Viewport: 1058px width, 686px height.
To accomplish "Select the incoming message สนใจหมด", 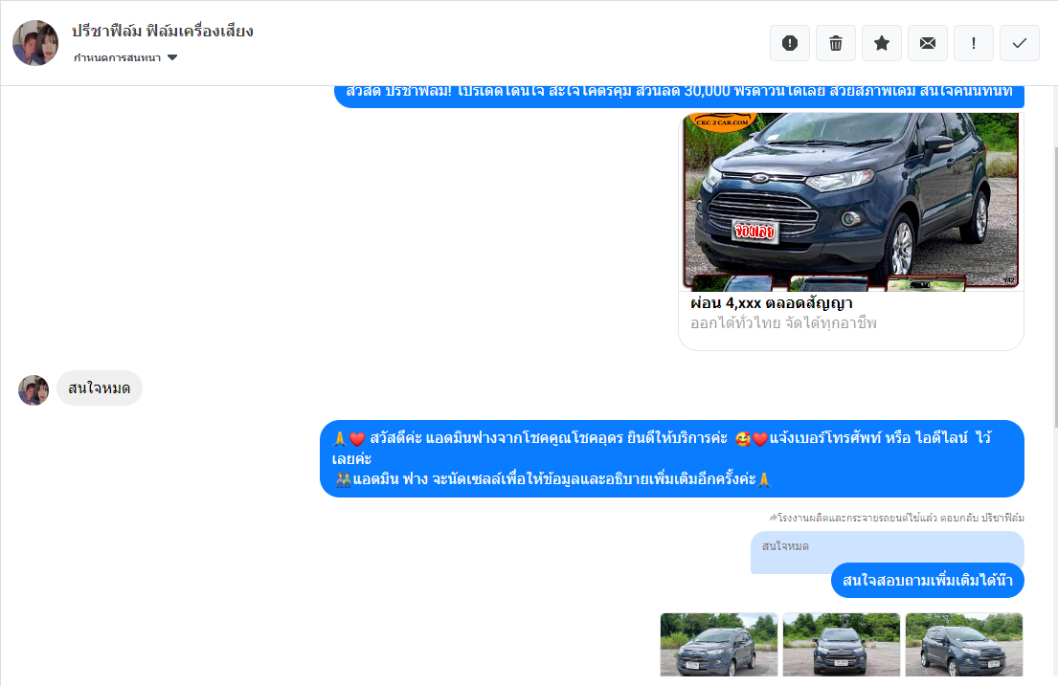I will point(100,387).
